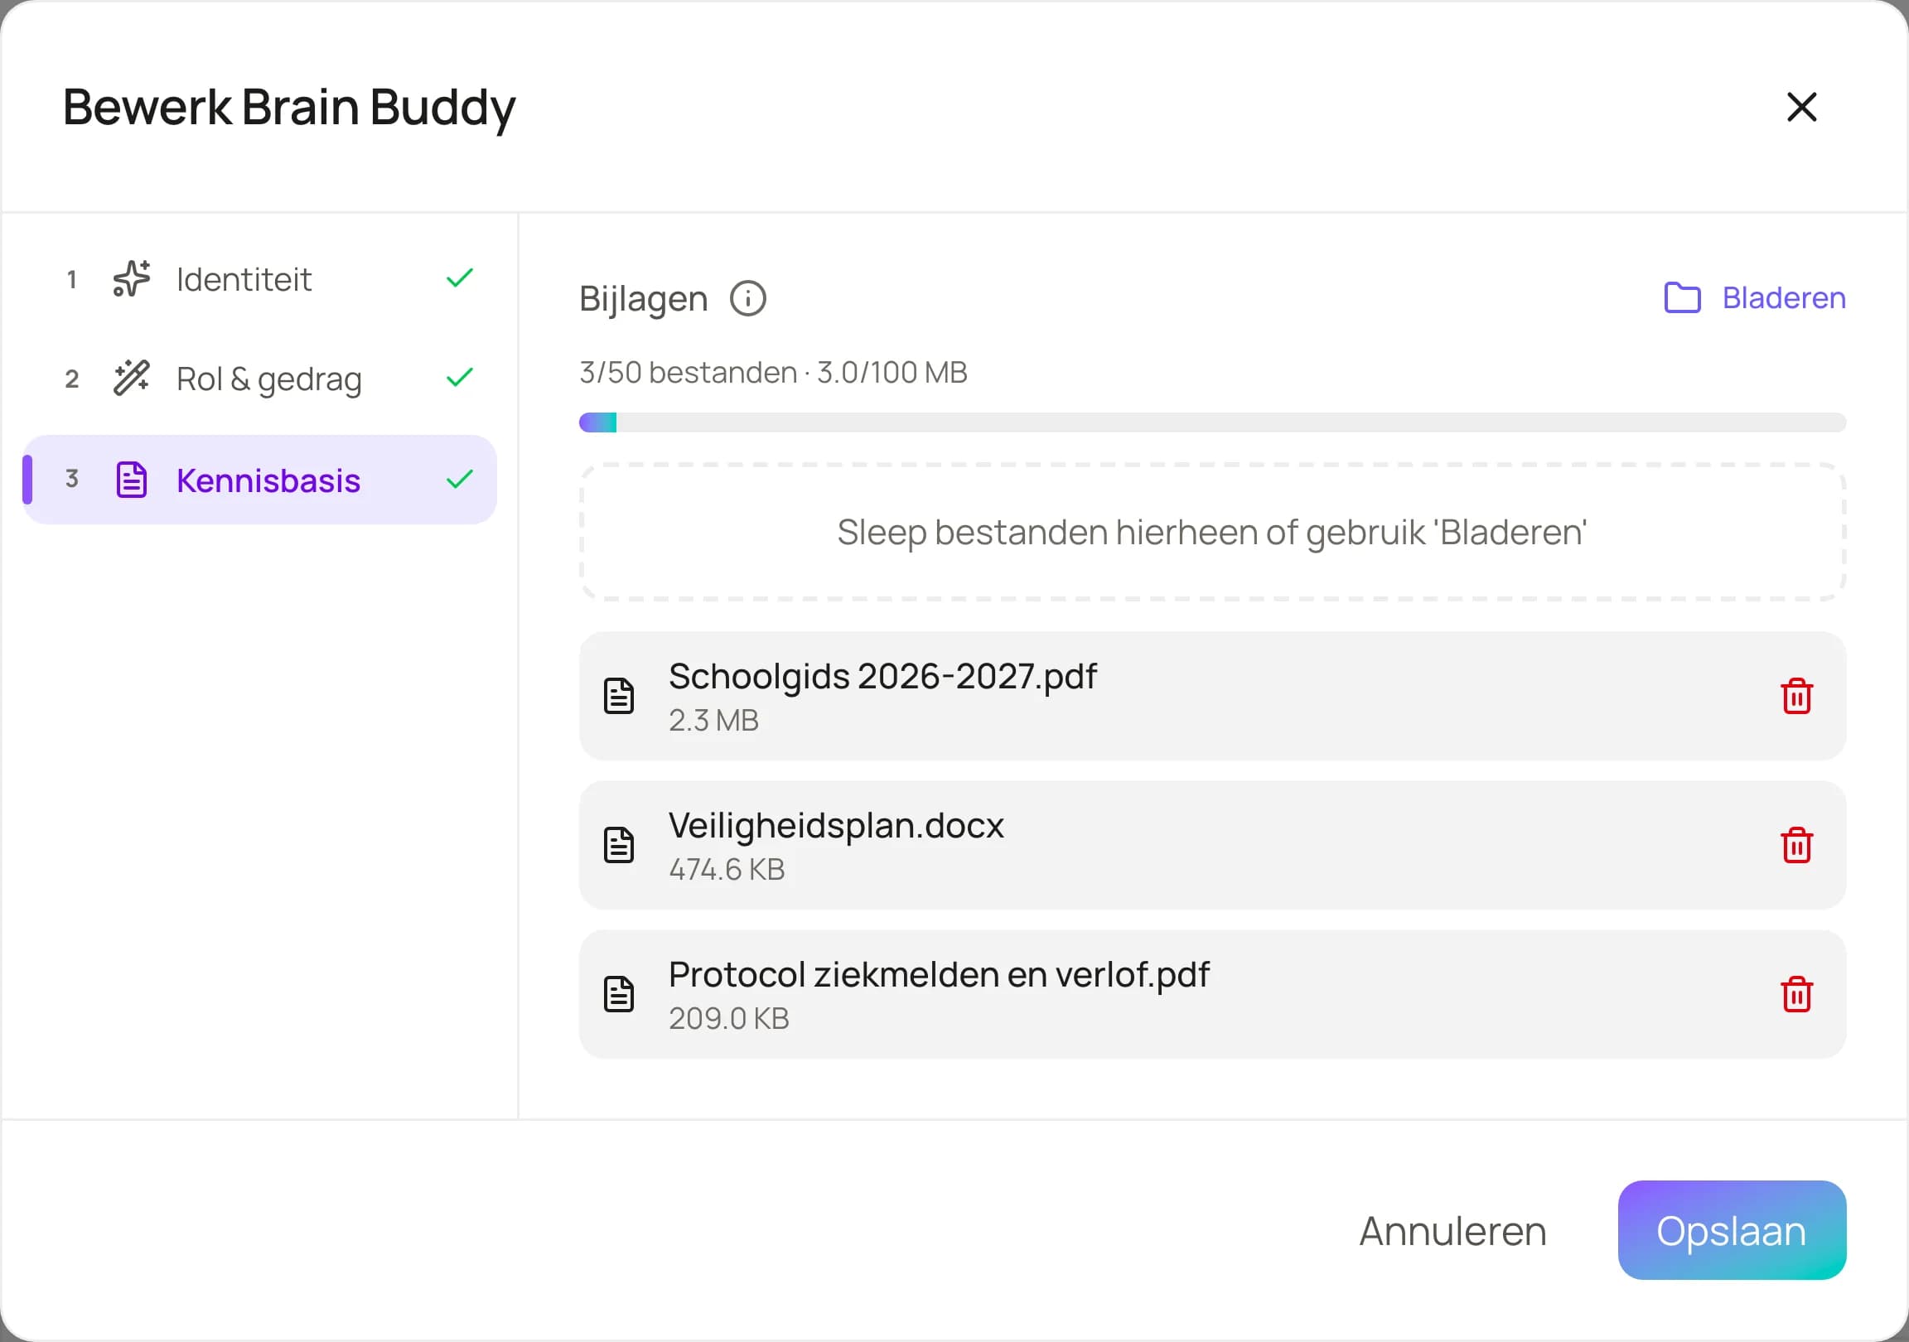Click the folder icon beside Bladeren

pyautogui.click(x=1682, y=297)
